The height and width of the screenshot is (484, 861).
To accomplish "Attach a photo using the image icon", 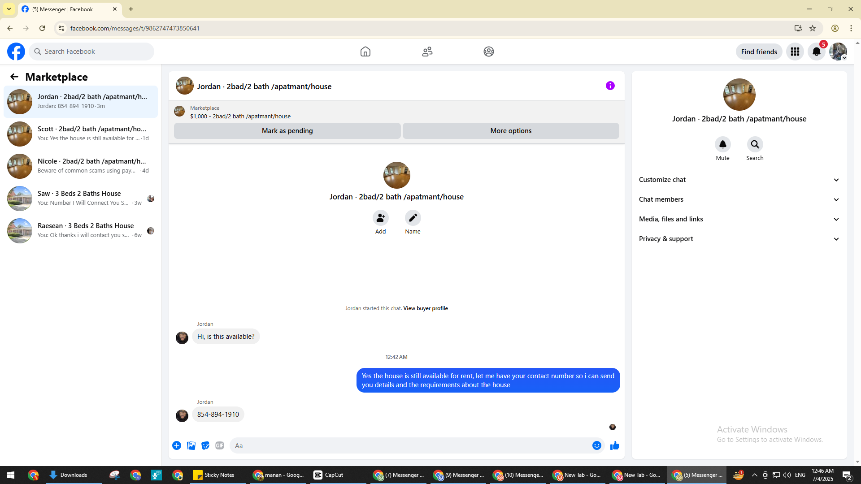I will tap(191, 445).
